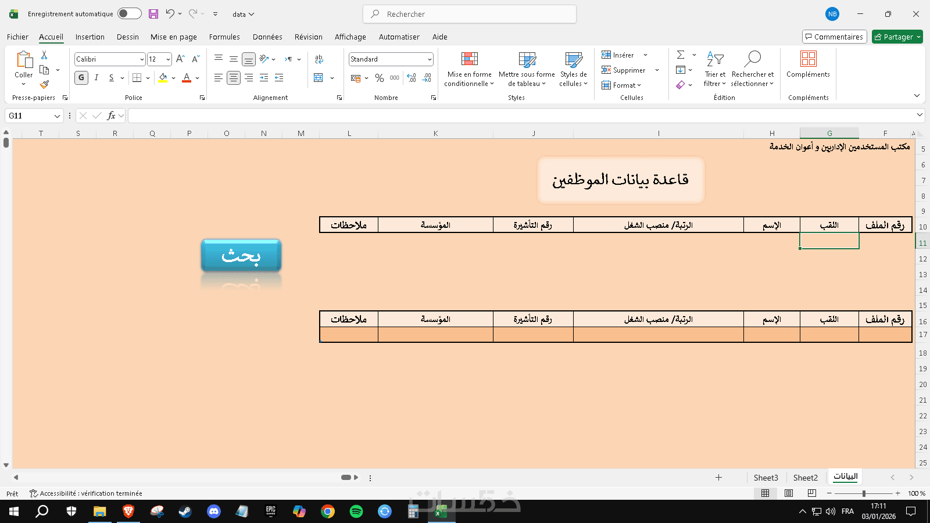Image resolution: width=930 pixels, height=523 pixels.
Task: Click the blue بحث search button
Action: 241,256
